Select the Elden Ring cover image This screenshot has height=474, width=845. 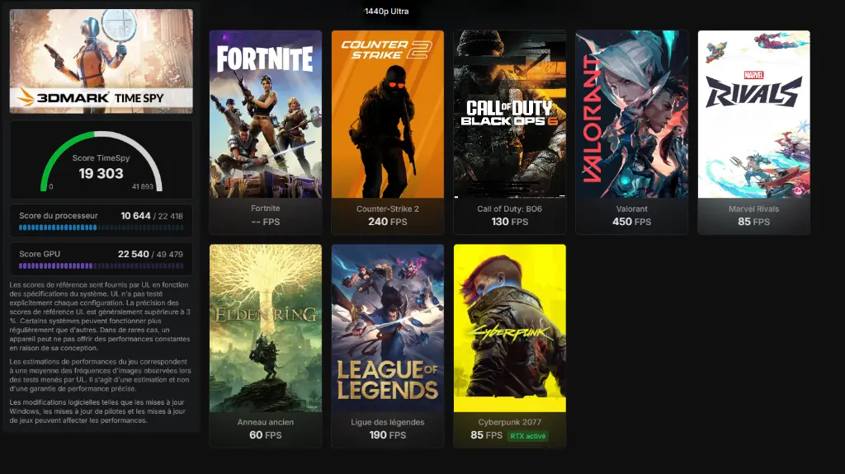[x=266, y=328]
